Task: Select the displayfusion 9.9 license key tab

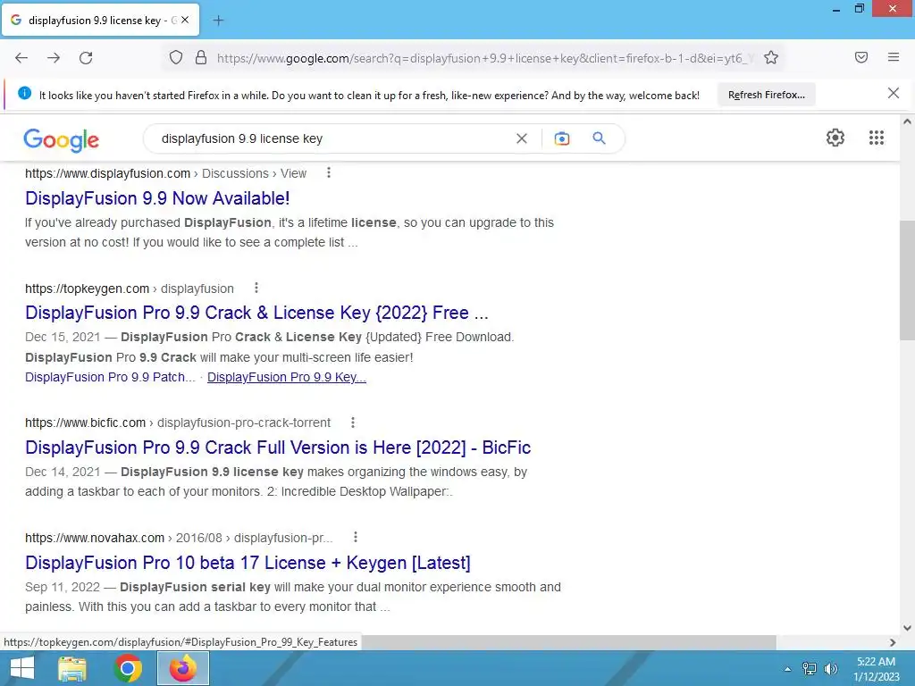Action: tap(100, 21)
